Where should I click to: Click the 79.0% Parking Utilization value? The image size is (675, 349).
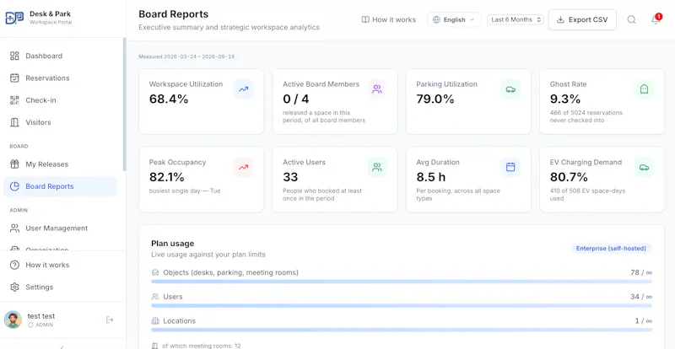(435, 99)
